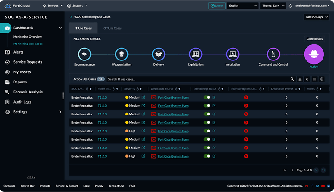Select the Reconnaissance kill chain stage
Screen dimensions: 334x192
84,54
